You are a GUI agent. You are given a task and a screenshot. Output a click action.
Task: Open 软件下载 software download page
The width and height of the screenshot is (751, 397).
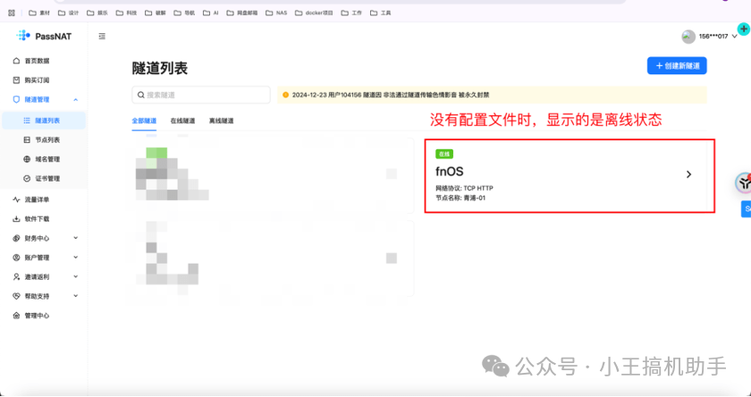coord(37,218)
